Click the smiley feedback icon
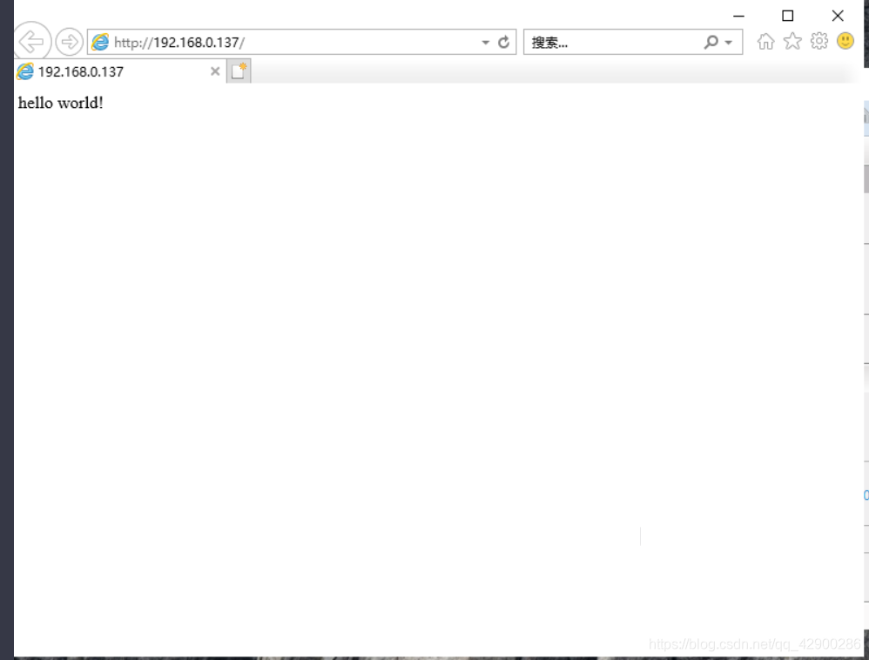The width and height of the screenshot is (869, 660). click(x=845, y=41)
